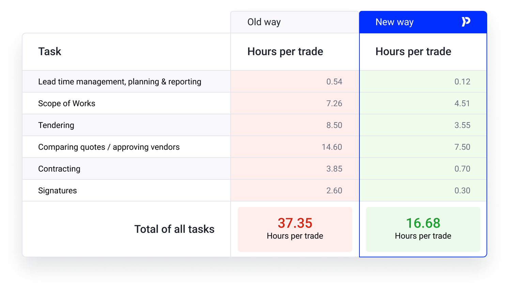Click the 0.54 old way value
The height and width of the screenshot is (290, 509).
[334, 82]
